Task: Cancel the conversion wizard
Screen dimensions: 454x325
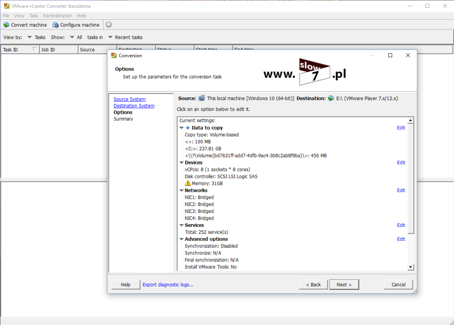Action: 398,284
